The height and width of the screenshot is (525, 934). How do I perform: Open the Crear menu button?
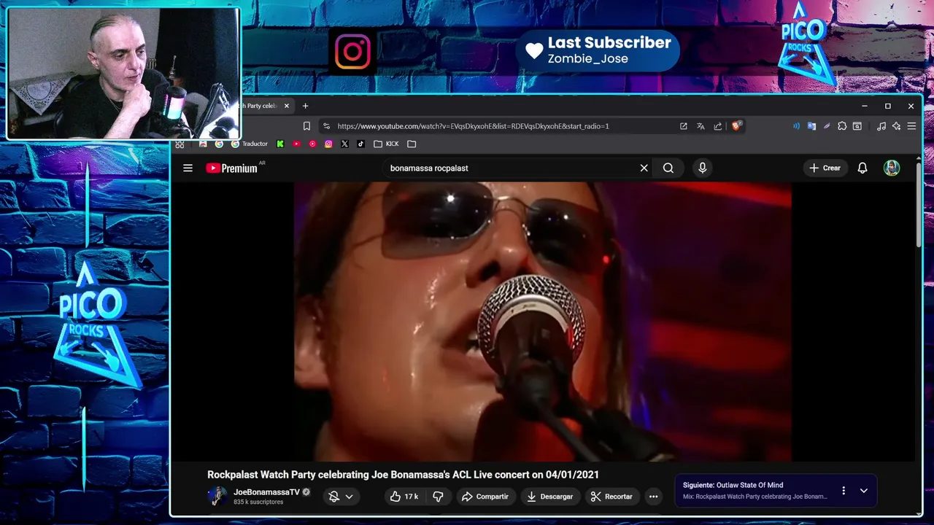(825, 168)
